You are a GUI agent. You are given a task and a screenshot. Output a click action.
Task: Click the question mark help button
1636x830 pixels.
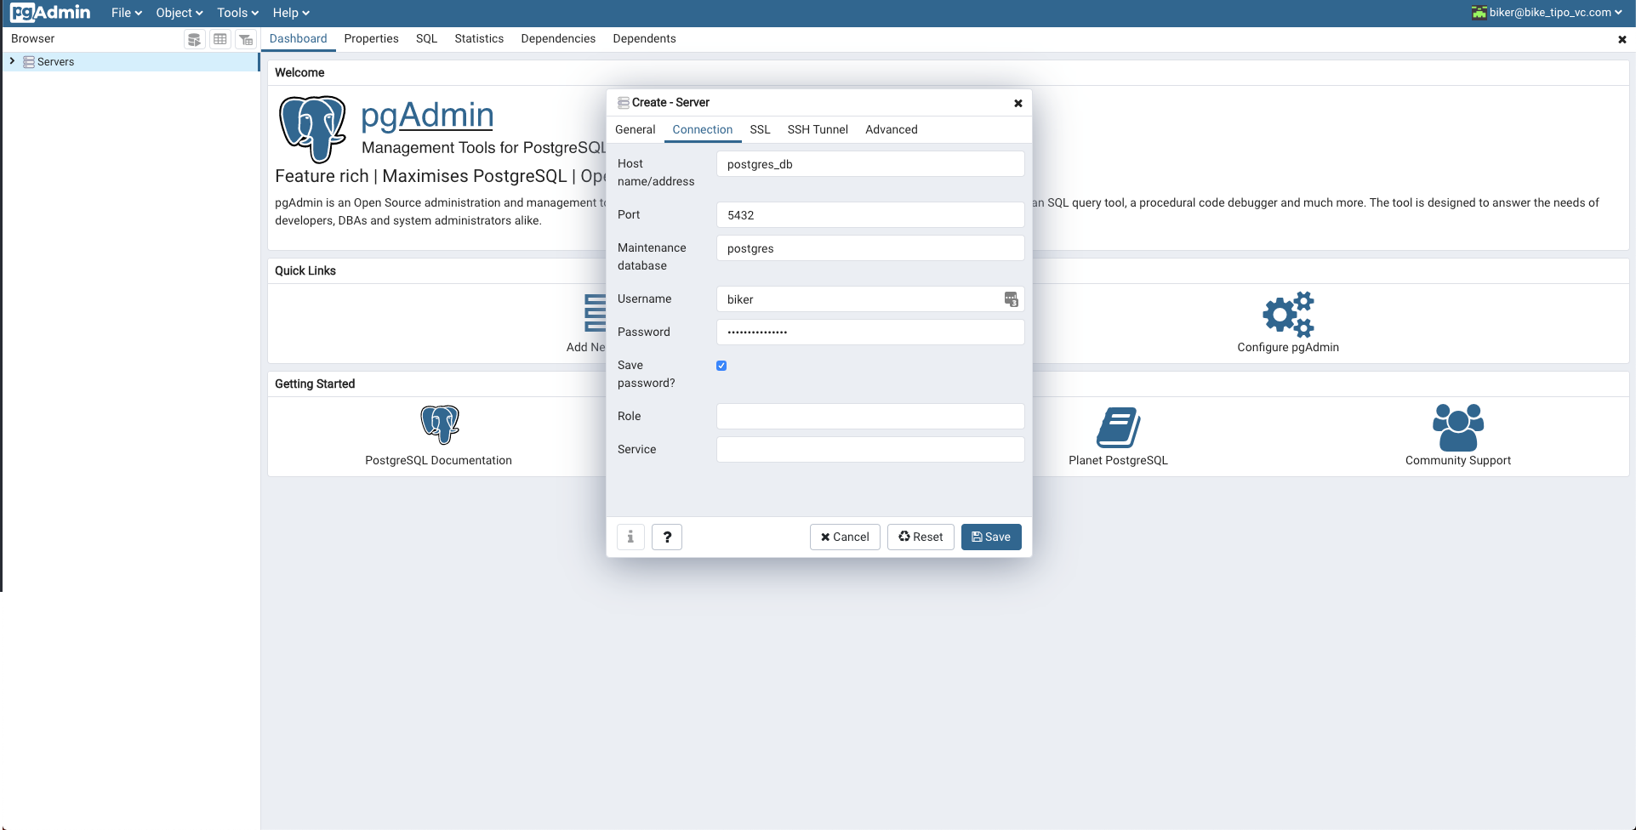coord(667,537)
